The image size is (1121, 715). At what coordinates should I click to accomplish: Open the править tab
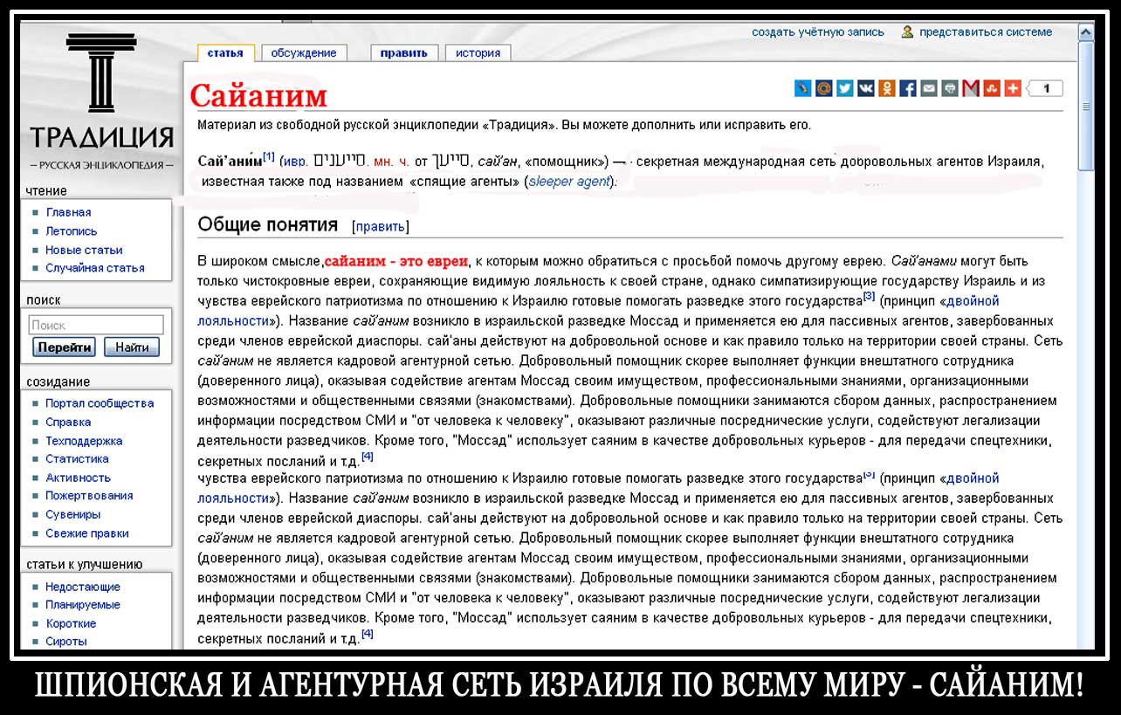click(x=403, y=53)
